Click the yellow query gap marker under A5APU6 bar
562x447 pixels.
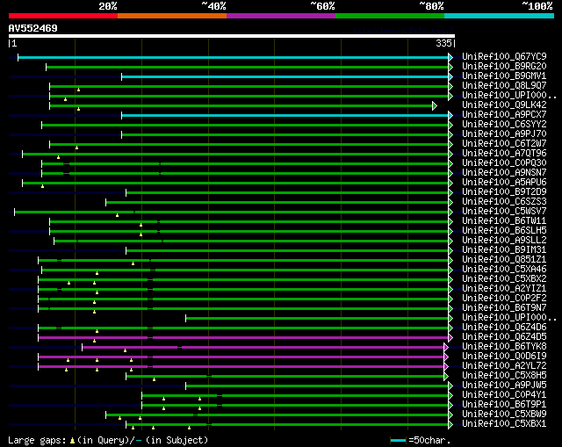(43, 186)
